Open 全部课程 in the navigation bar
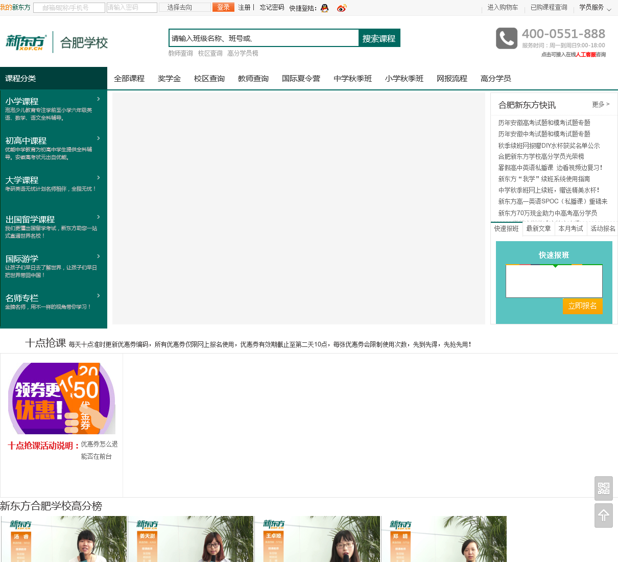618x562 pixels. tap(129, 79)
